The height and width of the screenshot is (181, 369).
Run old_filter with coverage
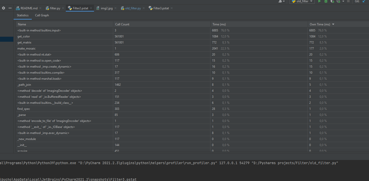pos(332,1)
